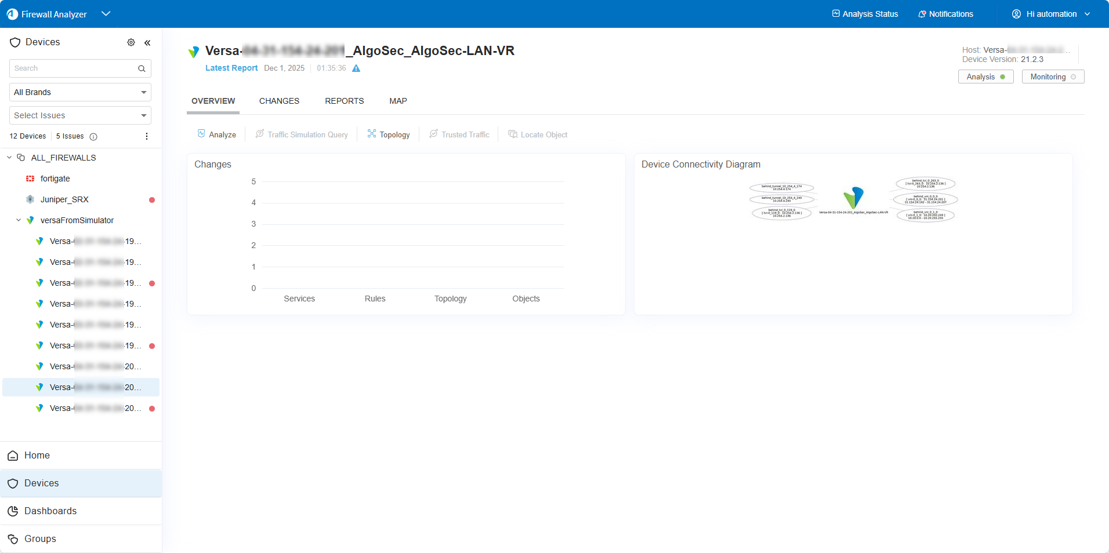Switch to the MAP tab
The image size is (1109, 553).
point(398,101)
